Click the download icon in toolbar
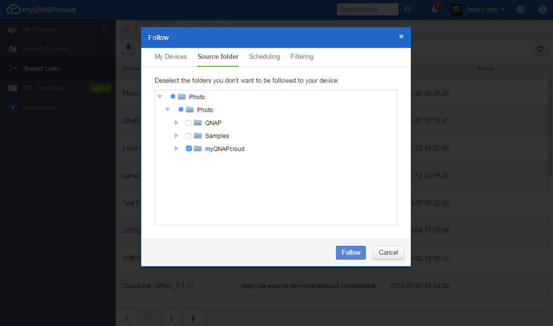This screenshot has height=326, width=553. pos(128,48)
